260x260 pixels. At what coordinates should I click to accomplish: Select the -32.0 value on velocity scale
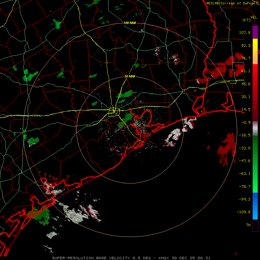click(245, 148)
